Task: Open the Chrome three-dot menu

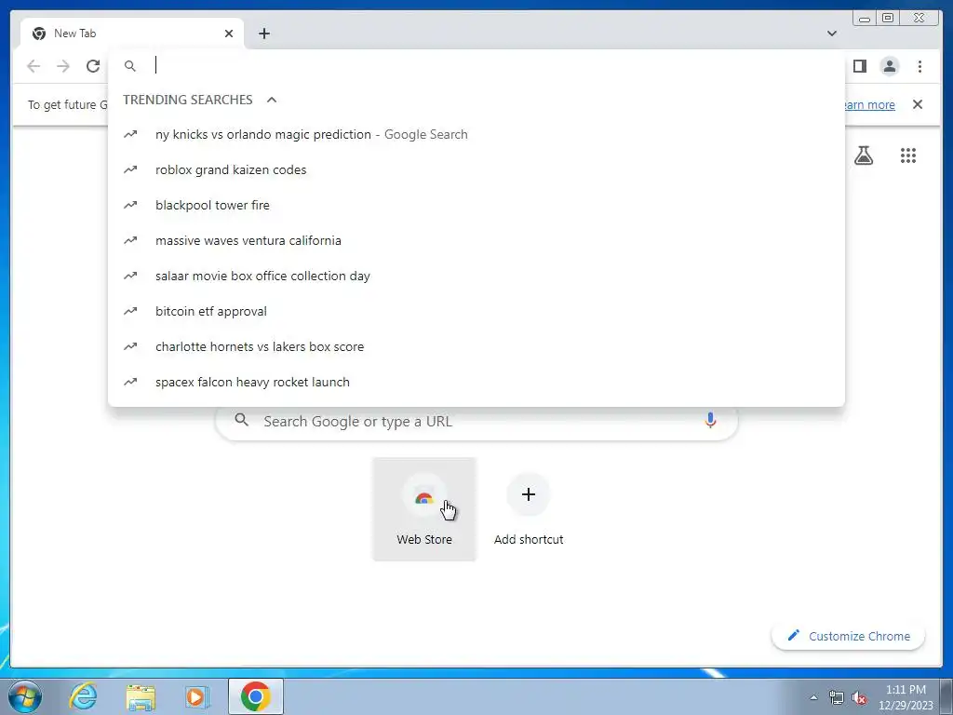Action: [x=919, y=66]
